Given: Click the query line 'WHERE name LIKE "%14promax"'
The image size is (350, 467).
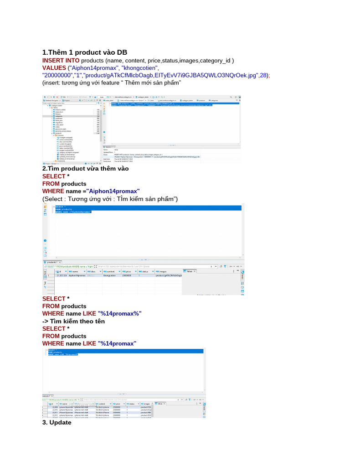Looking at the screenshot, I should (x=89, y=344).
